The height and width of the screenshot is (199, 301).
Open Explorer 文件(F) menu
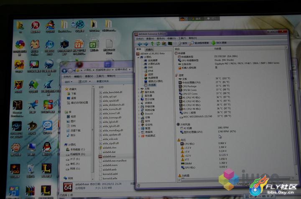[67, 77]
